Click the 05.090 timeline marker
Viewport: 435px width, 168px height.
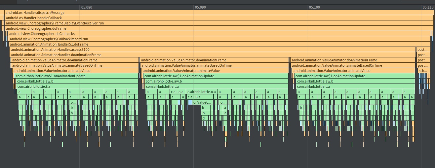(200, 7)
